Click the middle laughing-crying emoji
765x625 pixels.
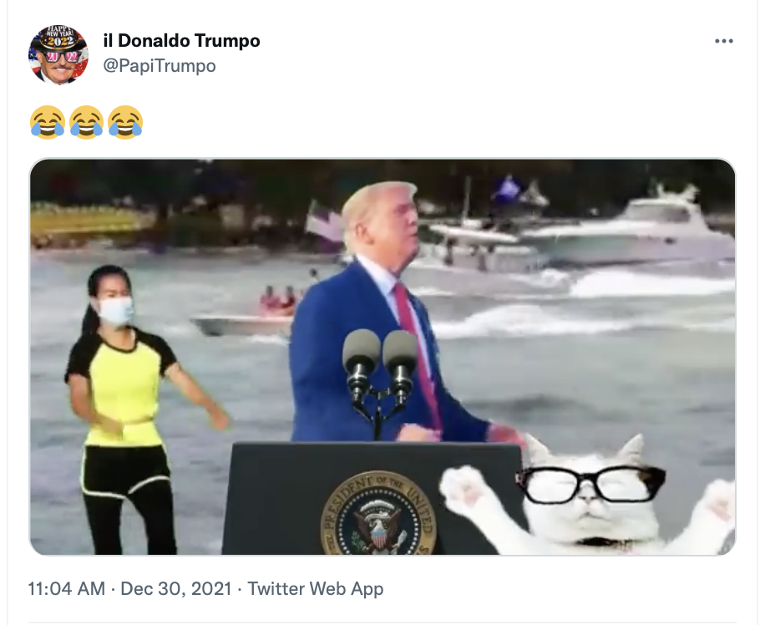86,122
